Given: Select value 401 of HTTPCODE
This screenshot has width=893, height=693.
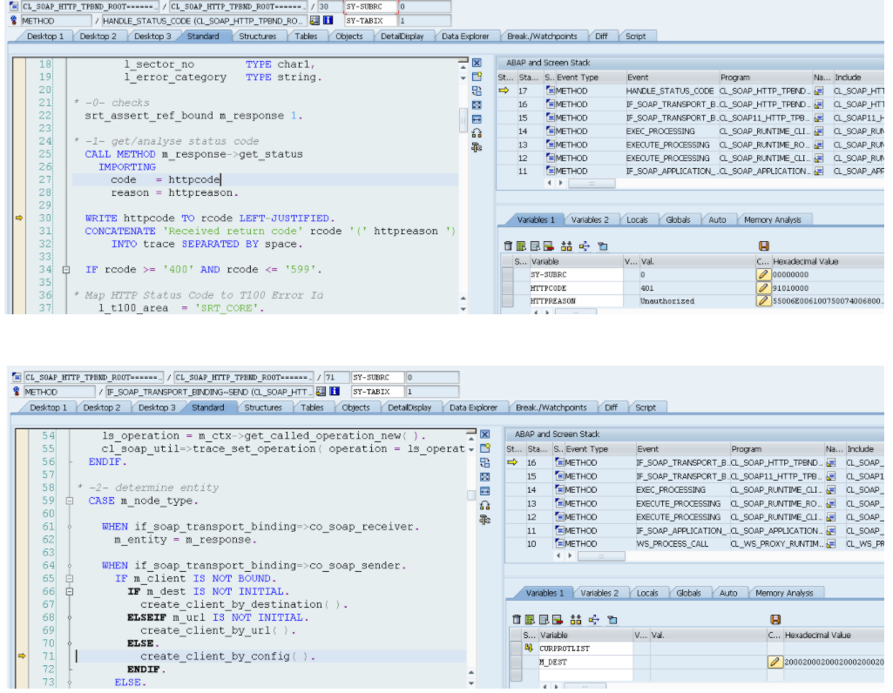Looking at the screenshot, I should pyautogui.click(x=646, y=288).
